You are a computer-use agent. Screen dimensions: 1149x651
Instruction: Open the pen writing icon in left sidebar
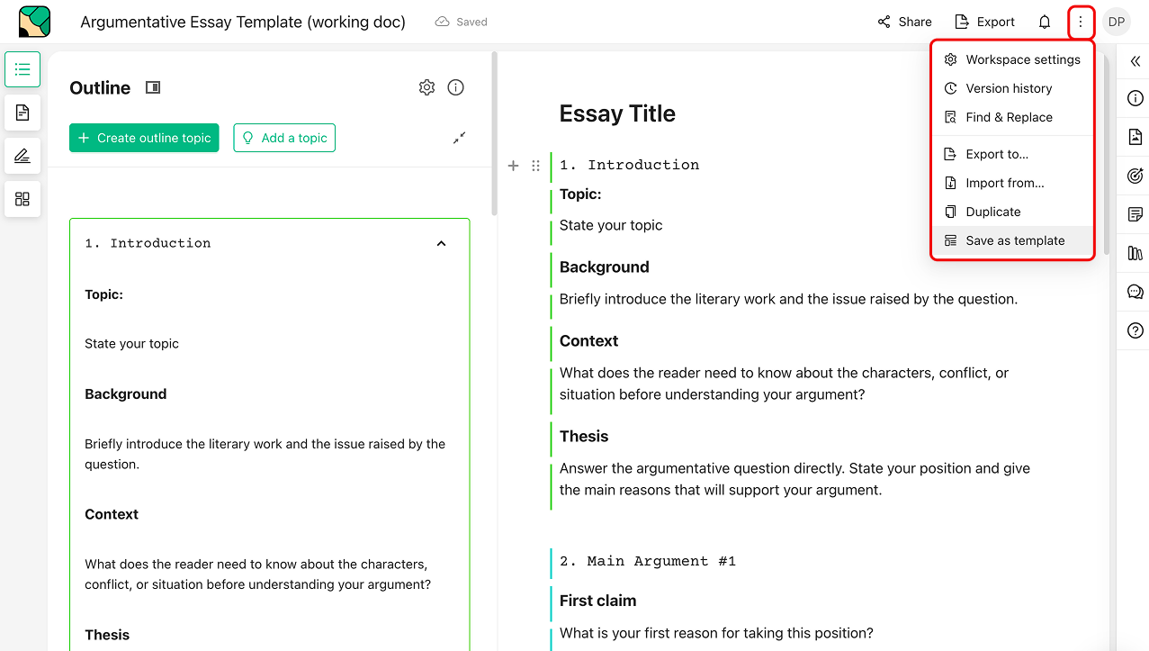(x=22, y=156)
